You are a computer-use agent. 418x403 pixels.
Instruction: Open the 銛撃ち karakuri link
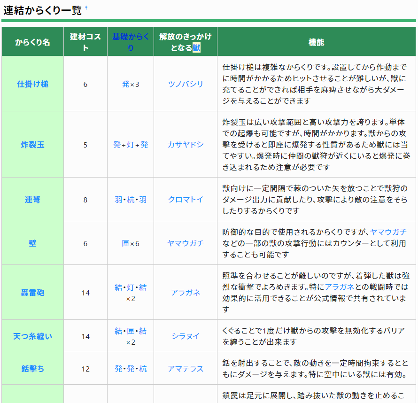coord(32,369)
